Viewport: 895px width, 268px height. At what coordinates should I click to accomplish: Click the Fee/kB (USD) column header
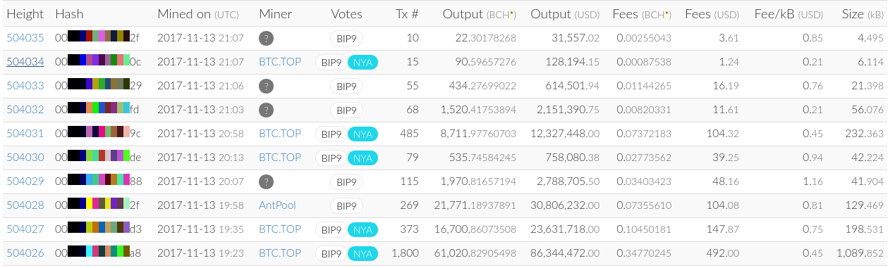788,14
